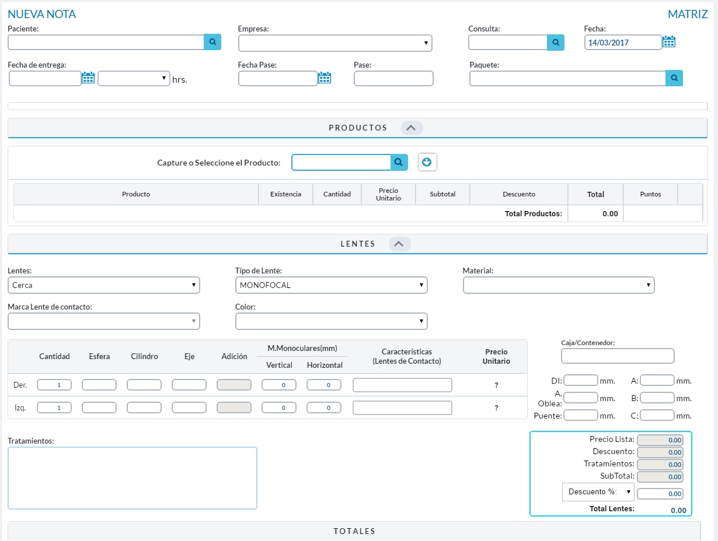This screenshot has width=718, height=541.
Task: Open the Fecha Pase calendar icon
Action: click(x=325, y=78)
